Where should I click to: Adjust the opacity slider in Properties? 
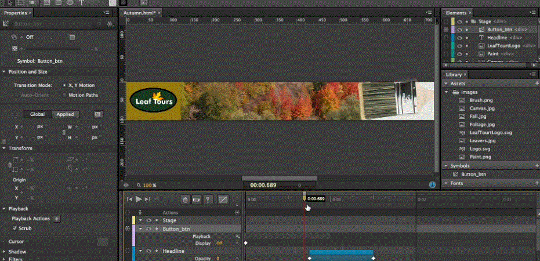point(53,49)
